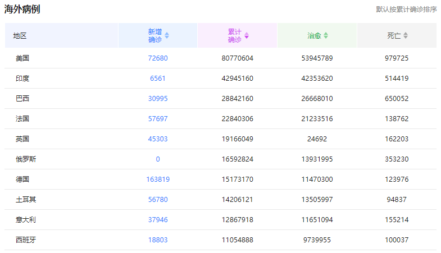
Task: Open the 巴西 region row
Action: click(220, 99)
